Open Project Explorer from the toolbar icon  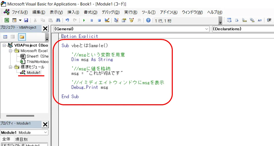pos(116,20)
